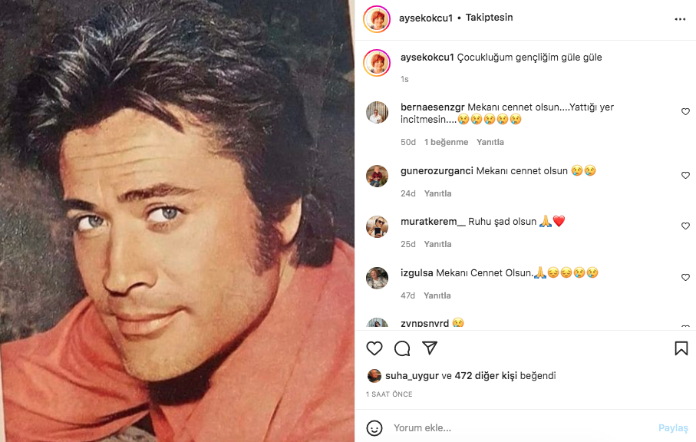Like bernaesenzgr's comment
Image resolution: width=696 pixels, height=442 pixels.
tap(685, 112)
